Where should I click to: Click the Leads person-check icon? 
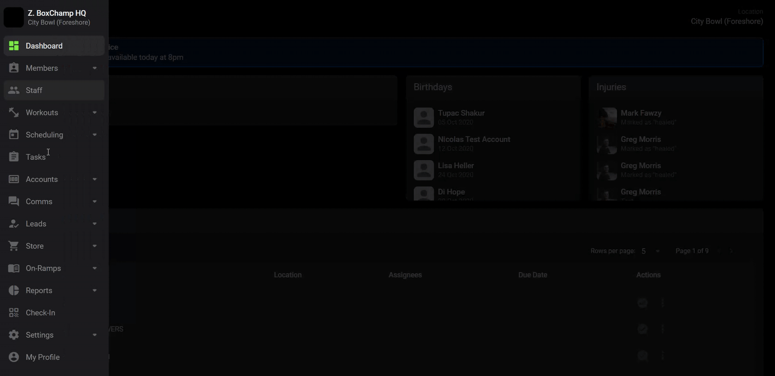tap(14, 224)
